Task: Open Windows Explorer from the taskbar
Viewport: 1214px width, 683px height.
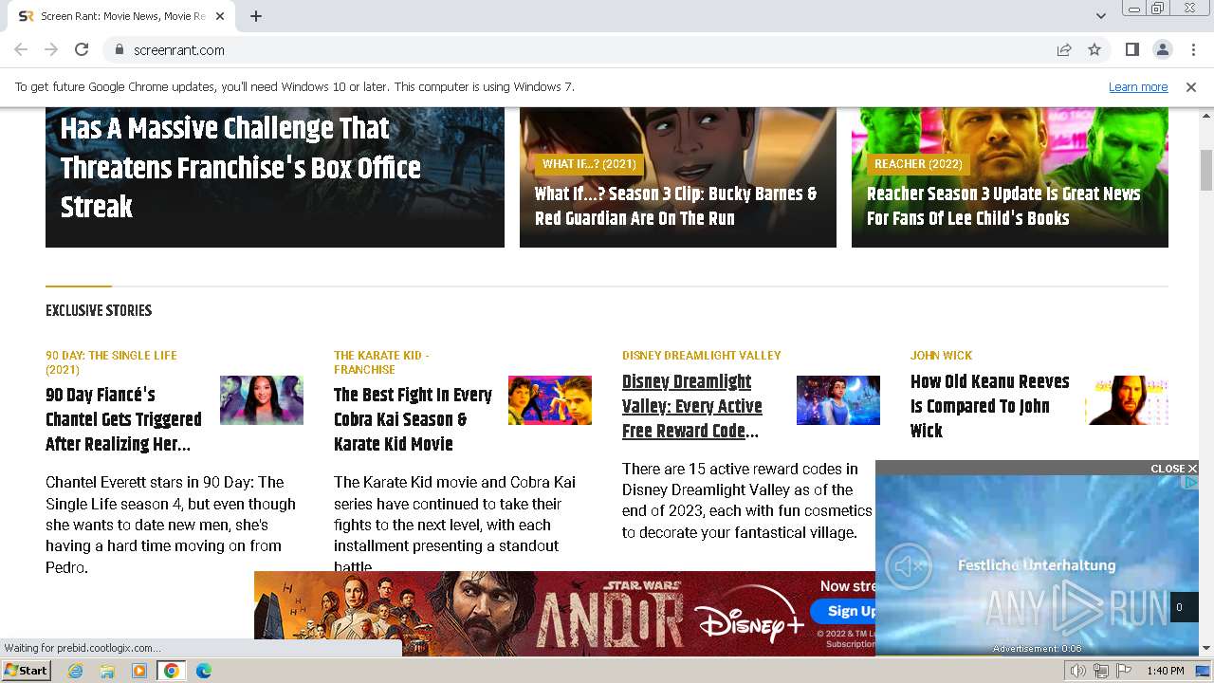Action: pyautogui.click(x=107, y=671)
